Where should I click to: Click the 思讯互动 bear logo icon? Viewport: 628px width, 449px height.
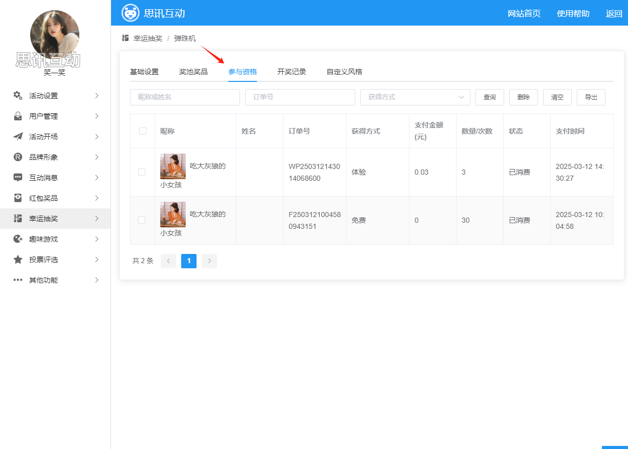130,13
